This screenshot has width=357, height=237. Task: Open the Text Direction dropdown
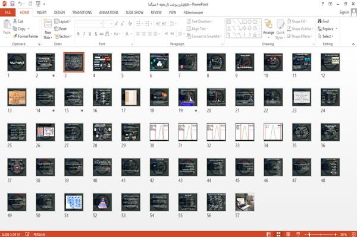pos(200,21)
